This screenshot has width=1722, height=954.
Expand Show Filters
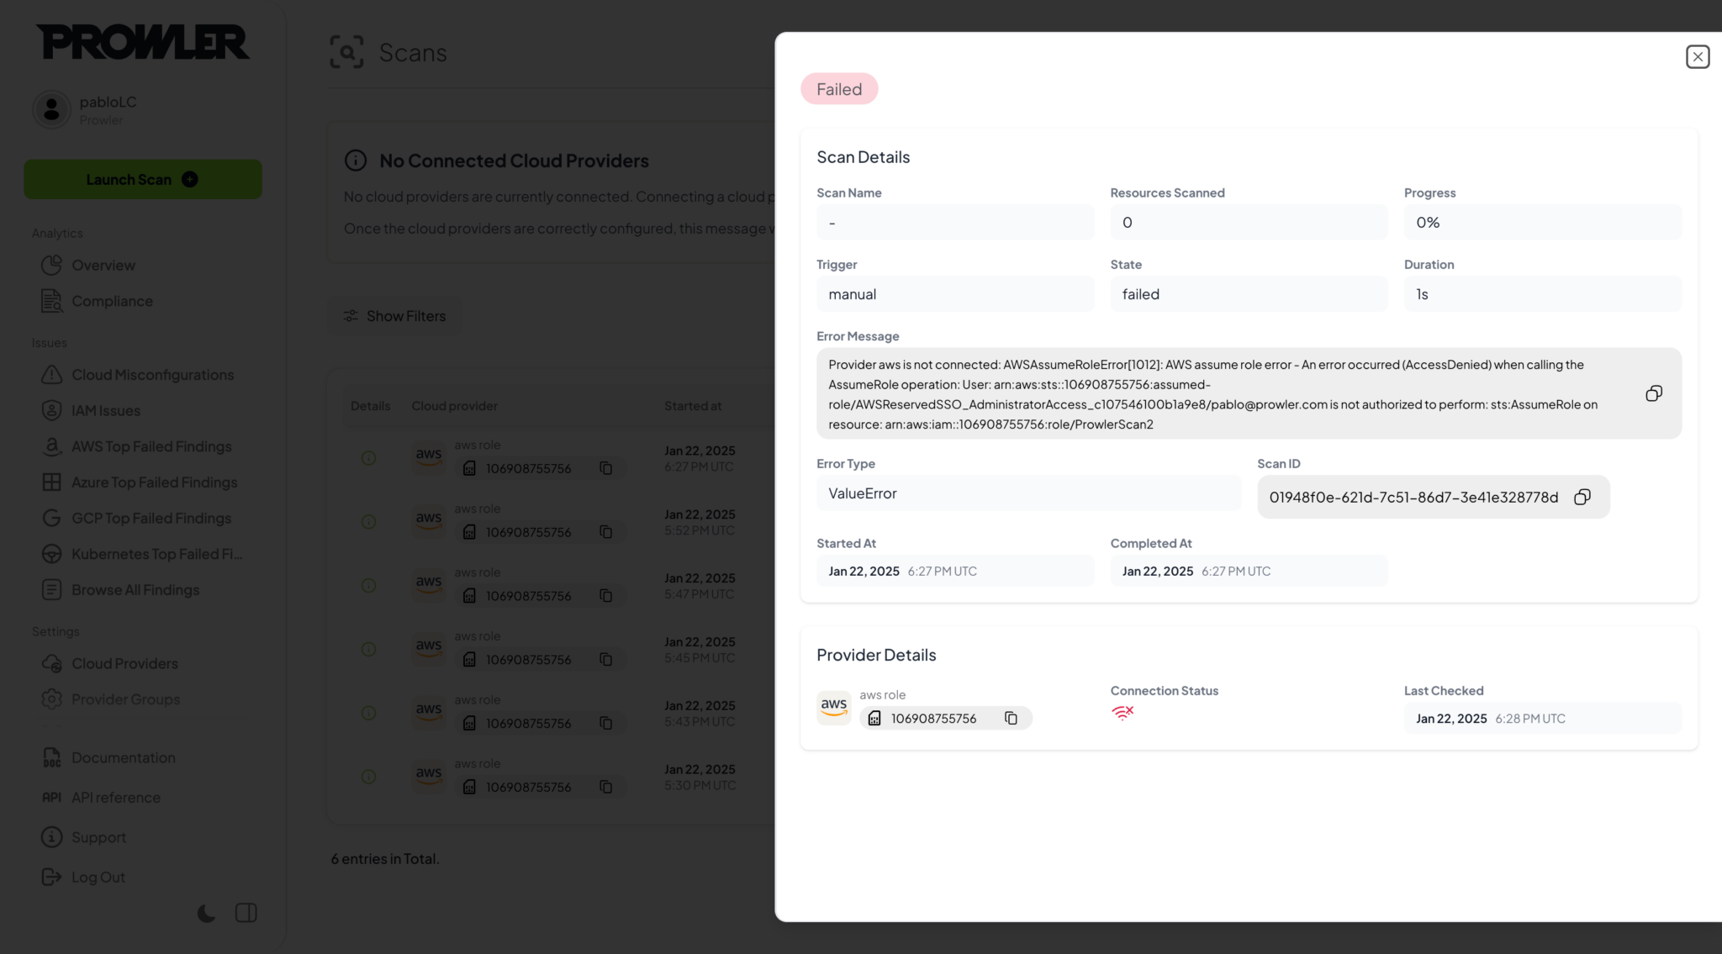(x=394, y=316)
